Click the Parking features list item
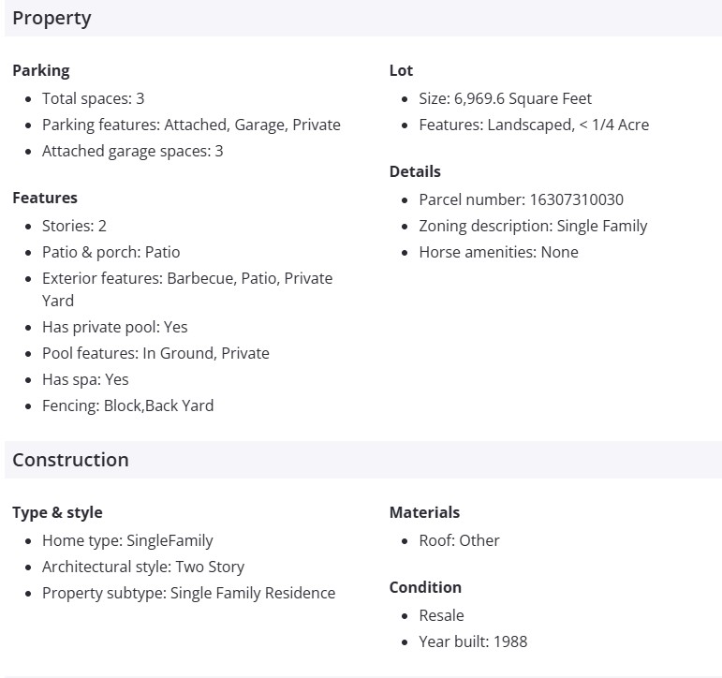 coord(191,125)
